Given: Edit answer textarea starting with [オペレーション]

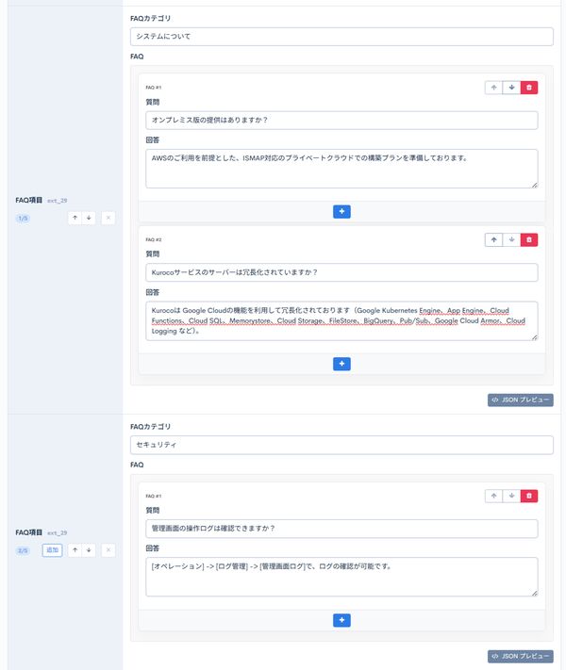Looking at the screenshot, I should (x=341, y=577).
